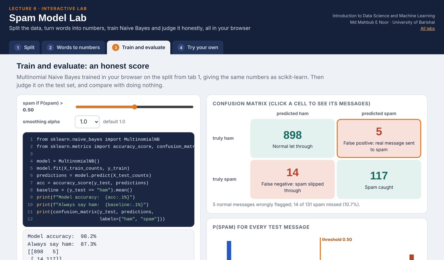Switch to the Split tab

(x=24, y=47)
